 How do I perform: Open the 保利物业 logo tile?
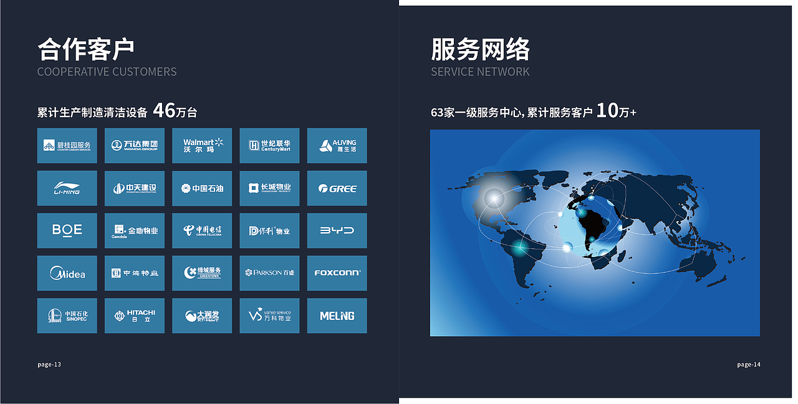[x=269, y=230]
